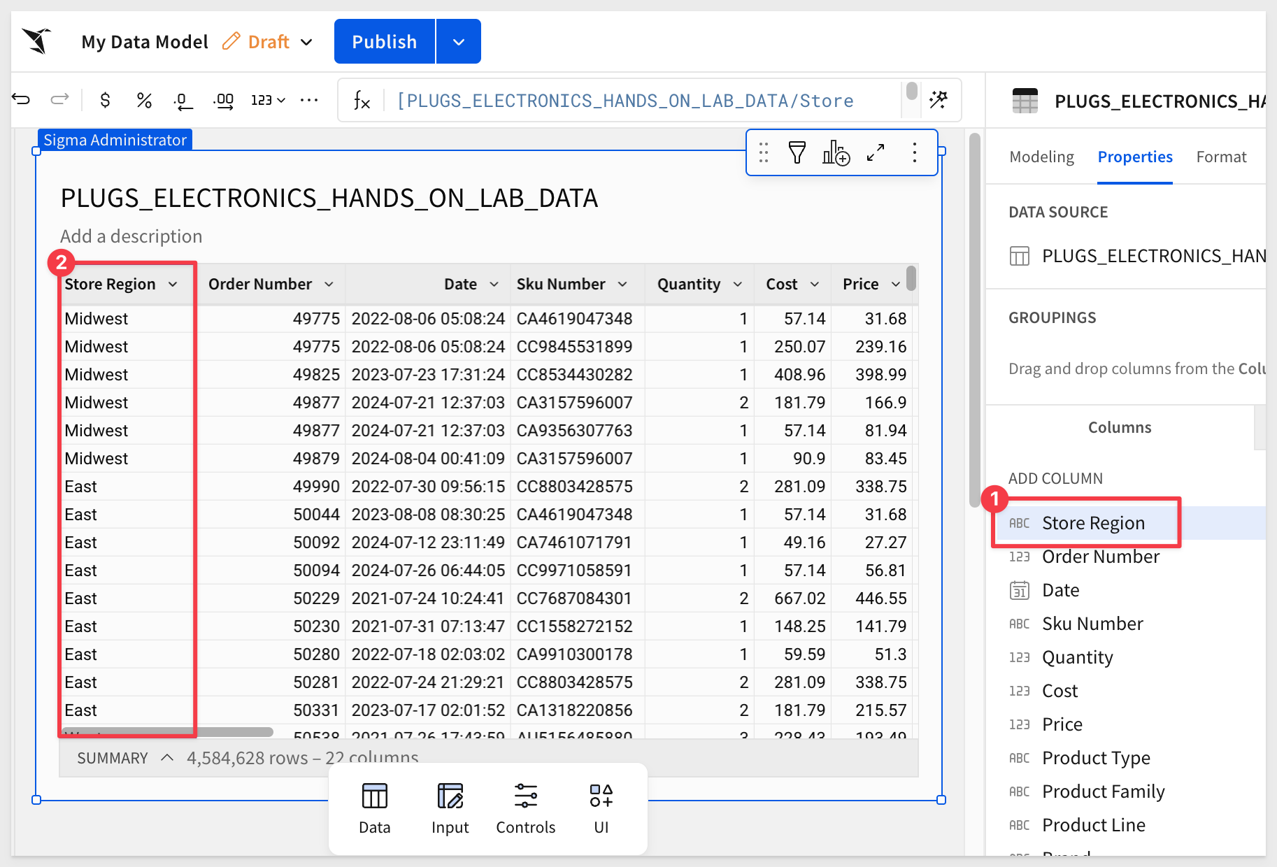Switch to the Modeling tab

(1041, 157)
